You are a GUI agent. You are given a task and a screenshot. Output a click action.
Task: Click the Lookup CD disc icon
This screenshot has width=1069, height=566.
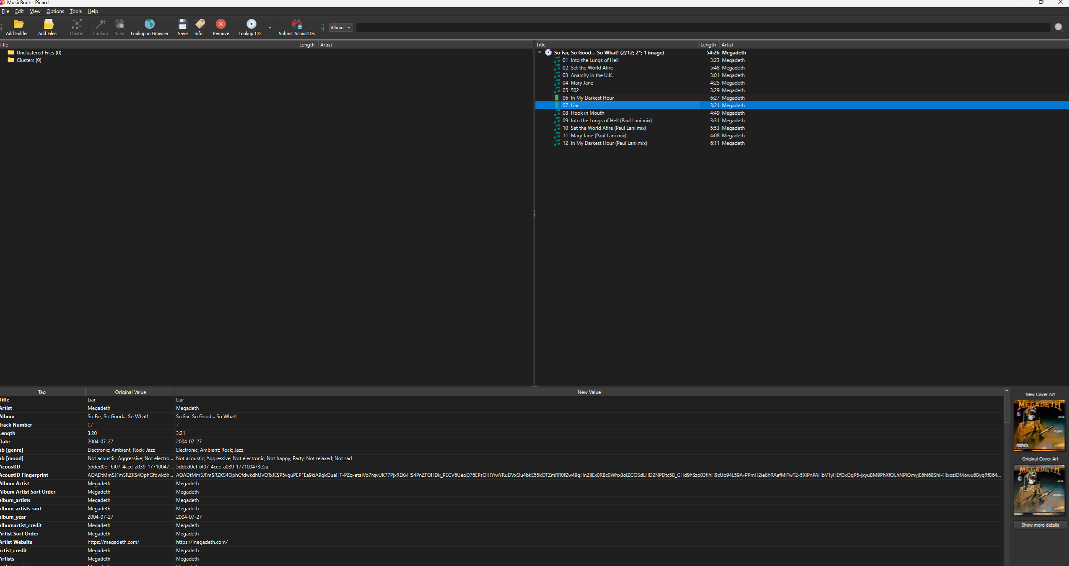[252, 24]
